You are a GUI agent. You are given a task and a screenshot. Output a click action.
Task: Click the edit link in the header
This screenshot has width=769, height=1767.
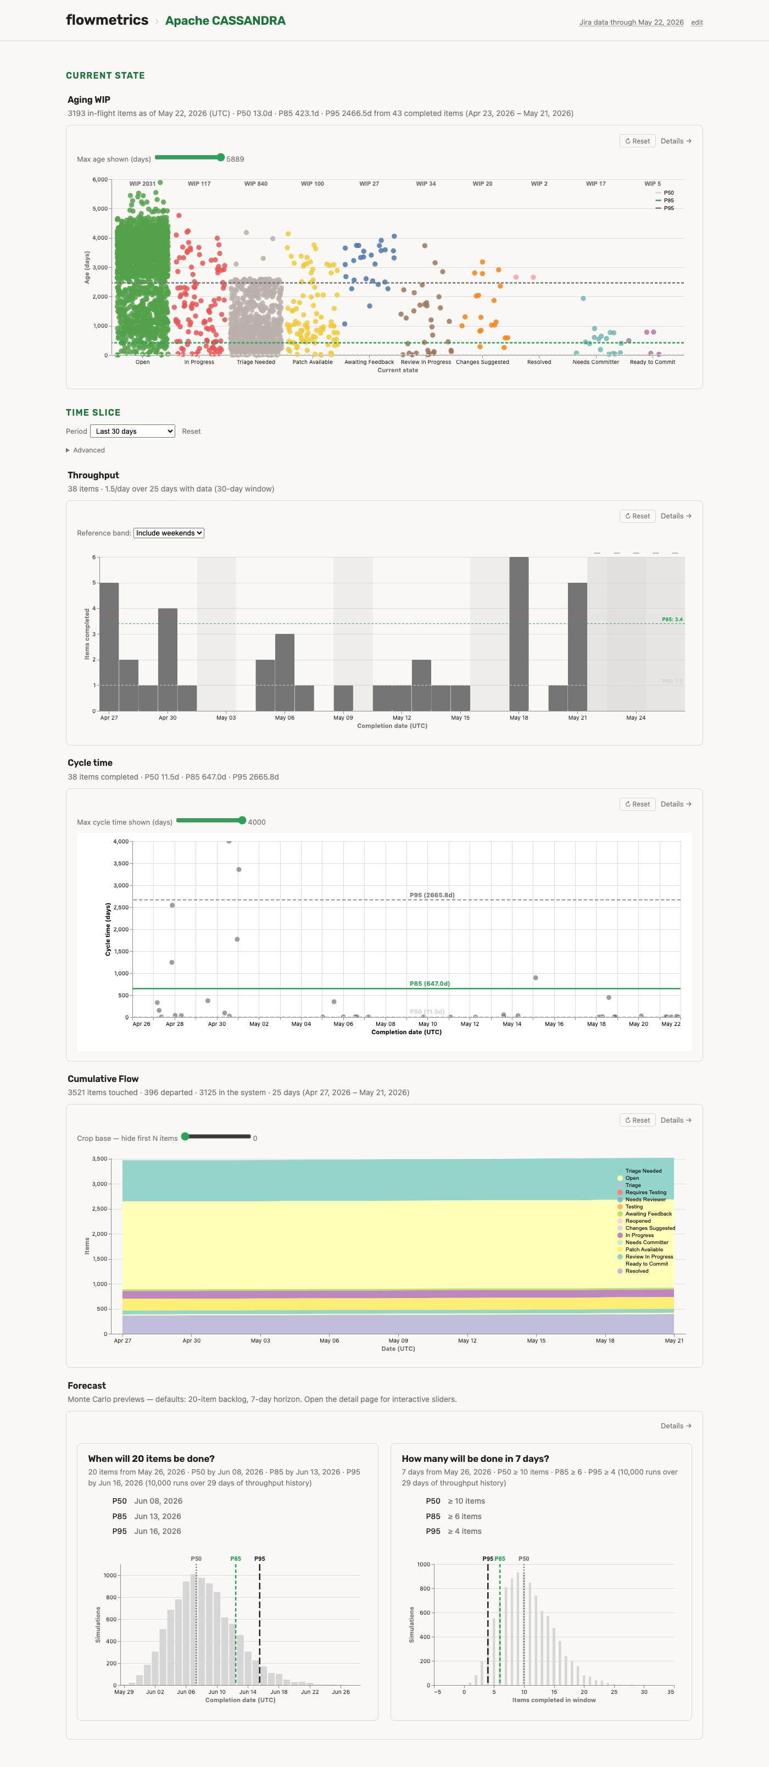coord(696,23)
